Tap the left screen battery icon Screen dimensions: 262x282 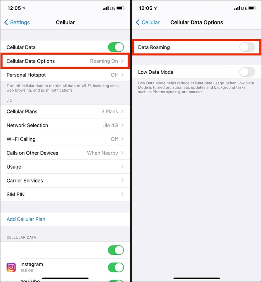coord(121,8)
